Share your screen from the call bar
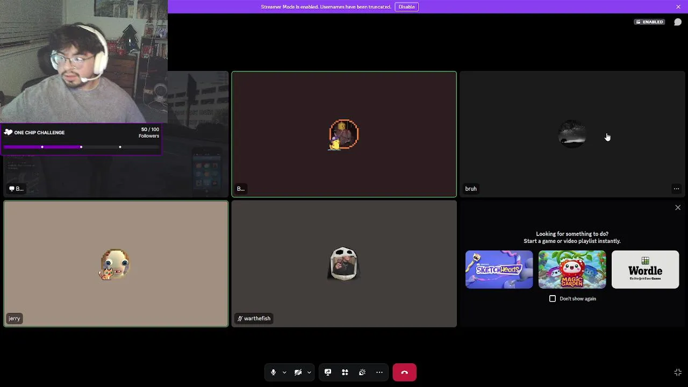This screenshot has width=688, height=387. (328, 372)
